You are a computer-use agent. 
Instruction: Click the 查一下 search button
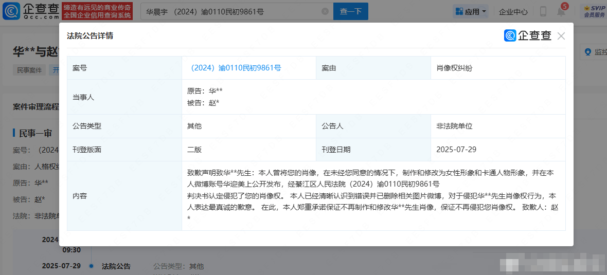click(x=351, y=12)
